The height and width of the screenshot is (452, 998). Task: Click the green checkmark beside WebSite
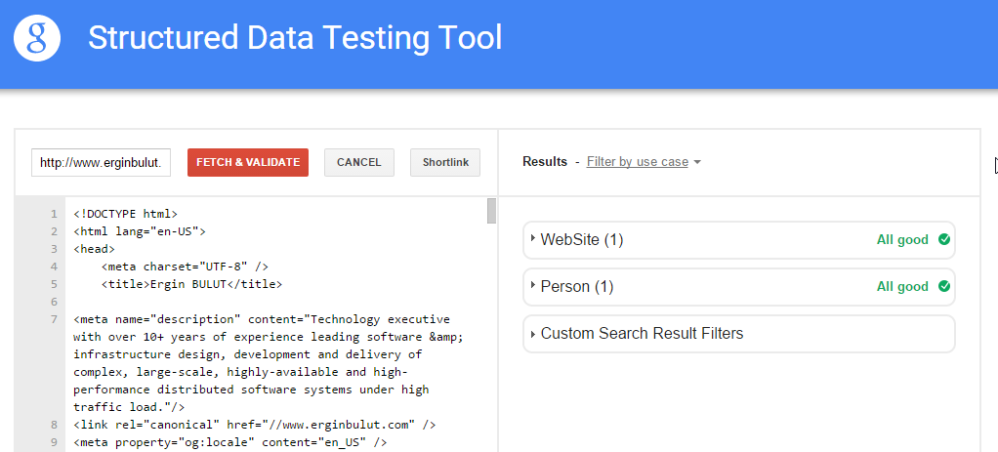tap(944, 239)
